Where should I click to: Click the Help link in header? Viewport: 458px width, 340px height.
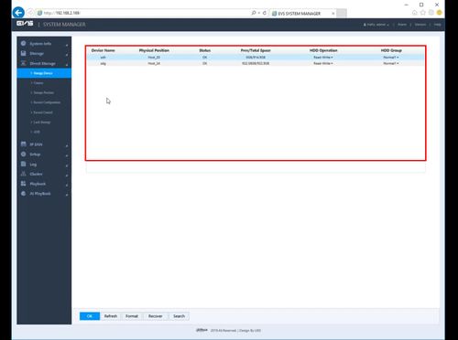coord(437,25)
